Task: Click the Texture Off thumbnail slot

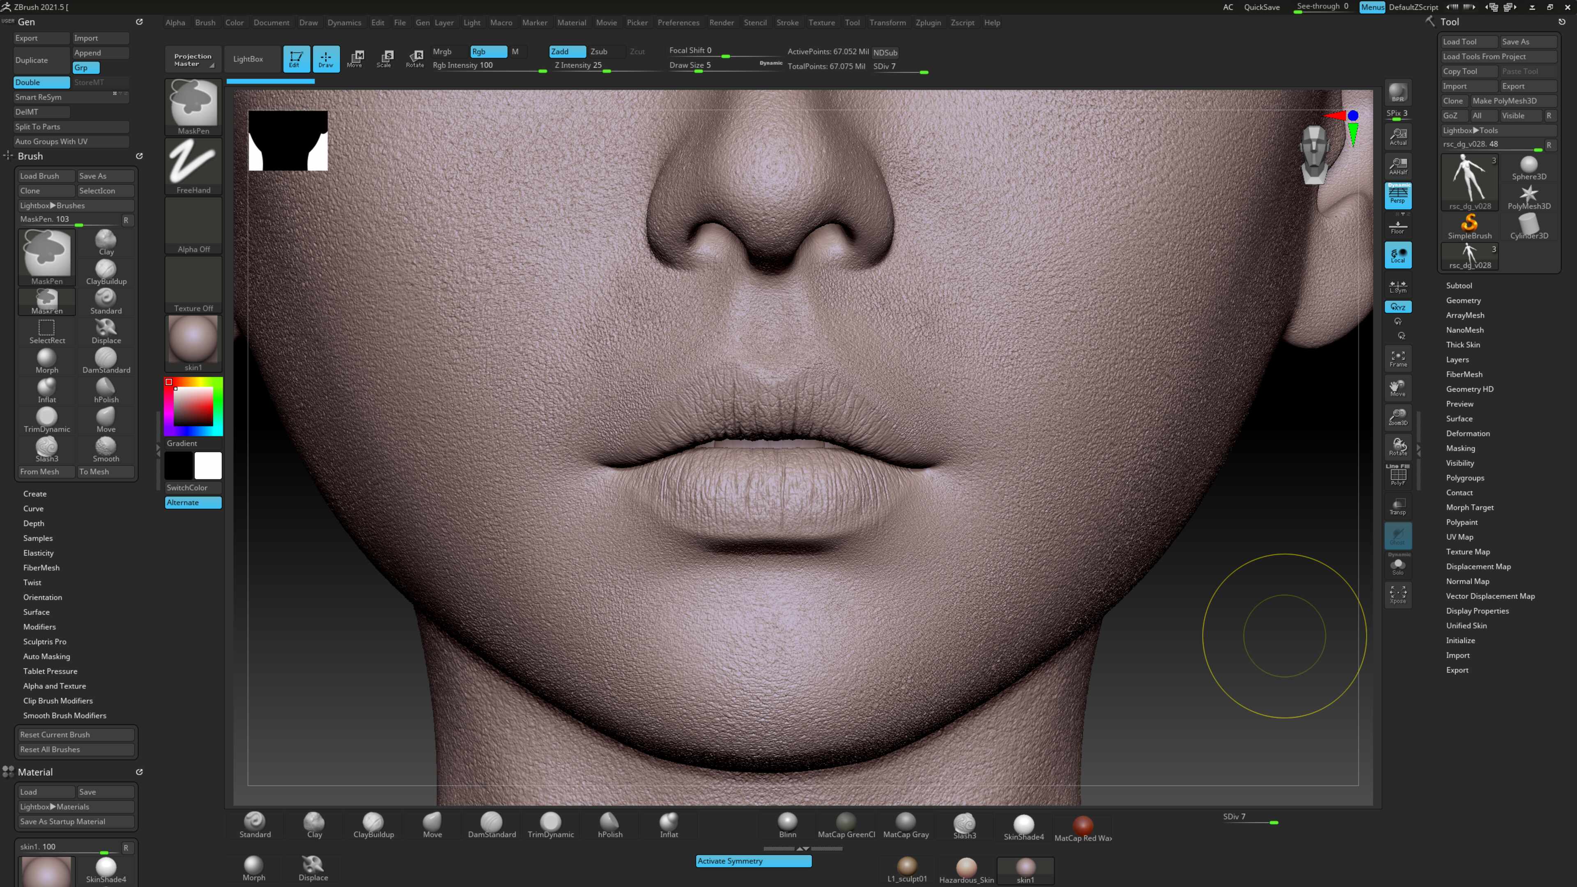Action: click(193, 285)
